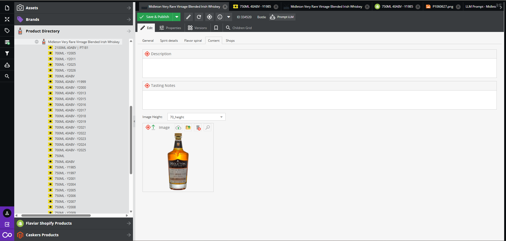Collapse the left panel splitter handle

[134, 121]
